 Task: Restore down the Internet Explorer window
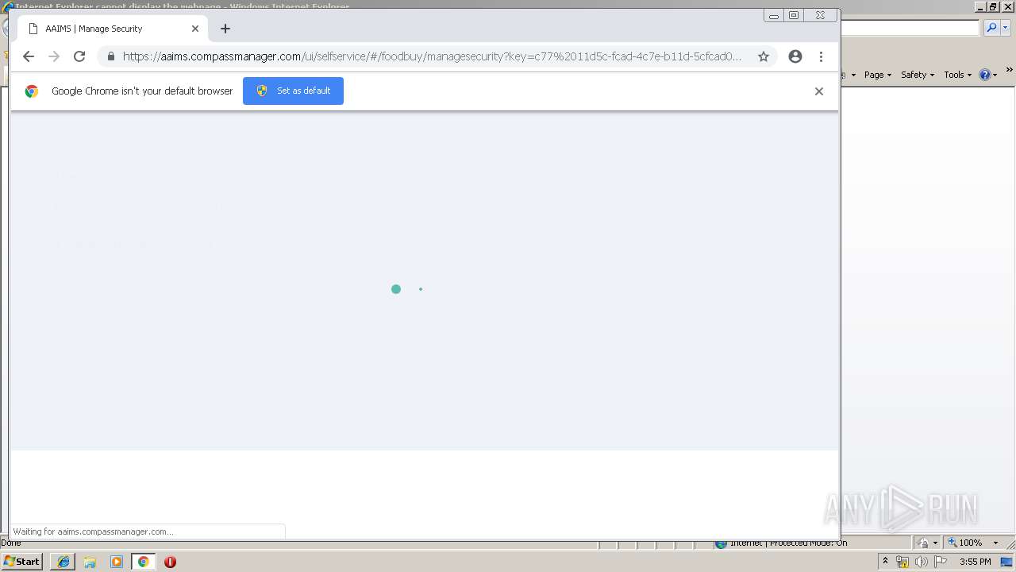coord(993,7)
